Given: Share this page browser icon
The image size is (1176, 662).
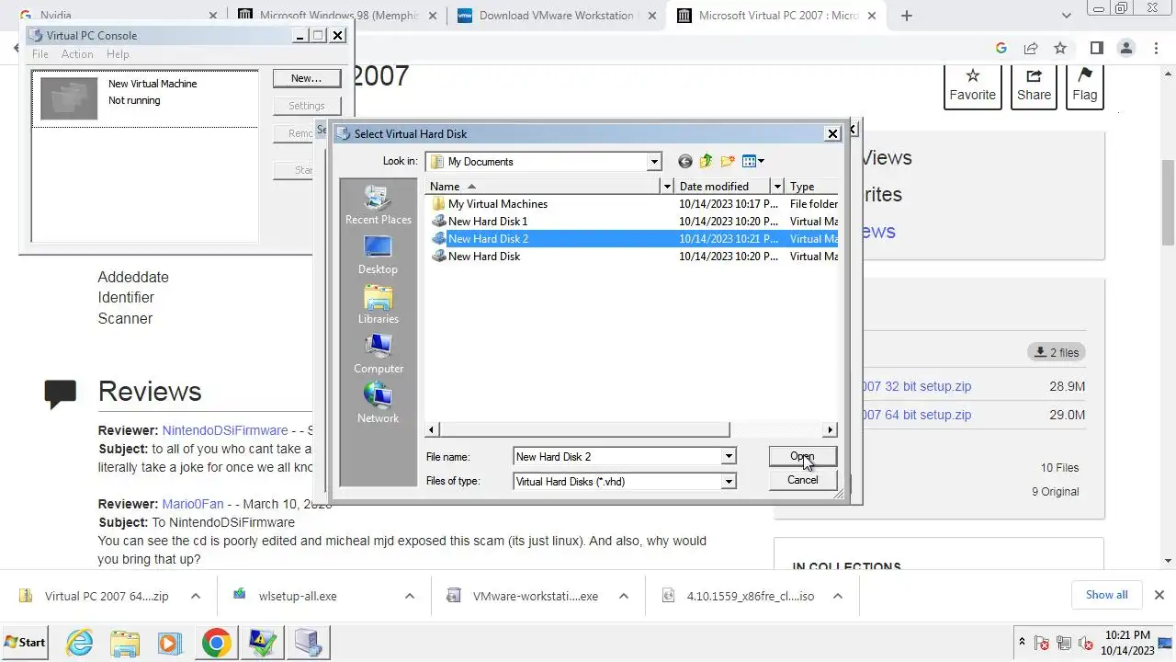Looking at the screenshot, I should pyautogui.click(x=1031, y=48).
